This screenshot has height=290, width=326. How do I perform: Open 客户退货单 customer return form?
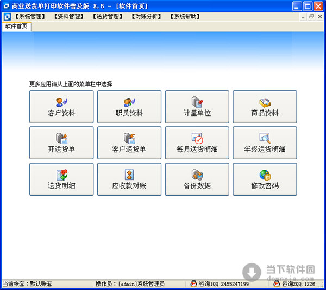click(129, 143)
